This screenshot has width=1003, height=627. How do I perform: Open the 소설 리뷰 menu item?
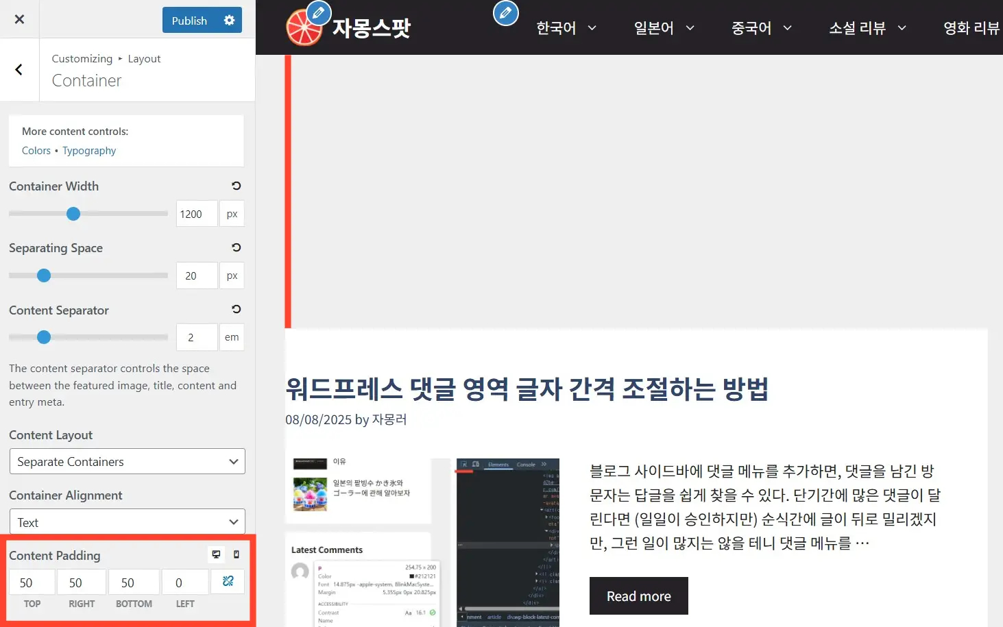pyautogui.click(x=867, y=28)
